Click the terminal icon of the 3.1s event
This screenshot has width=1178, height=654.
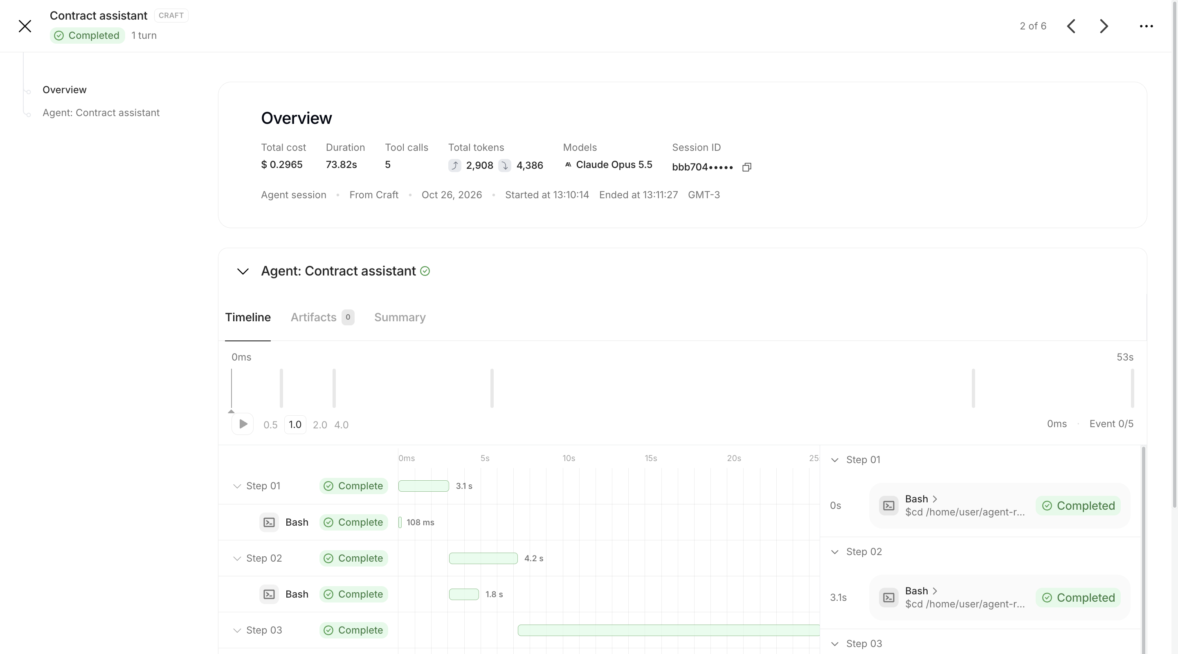888,597
